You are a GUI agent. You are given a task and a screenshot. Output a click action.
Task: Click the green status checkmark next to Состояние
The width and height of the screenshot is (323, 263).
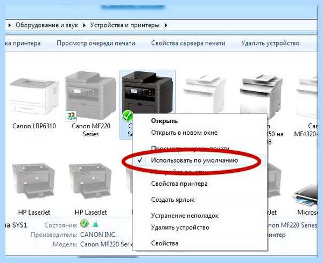point(85,224)
